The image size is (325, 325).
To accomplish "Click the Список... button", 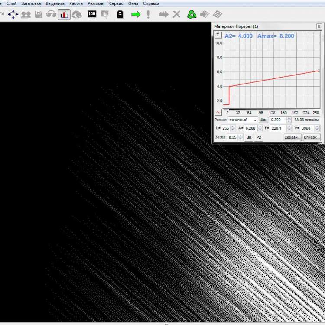I will coord(312,137).
